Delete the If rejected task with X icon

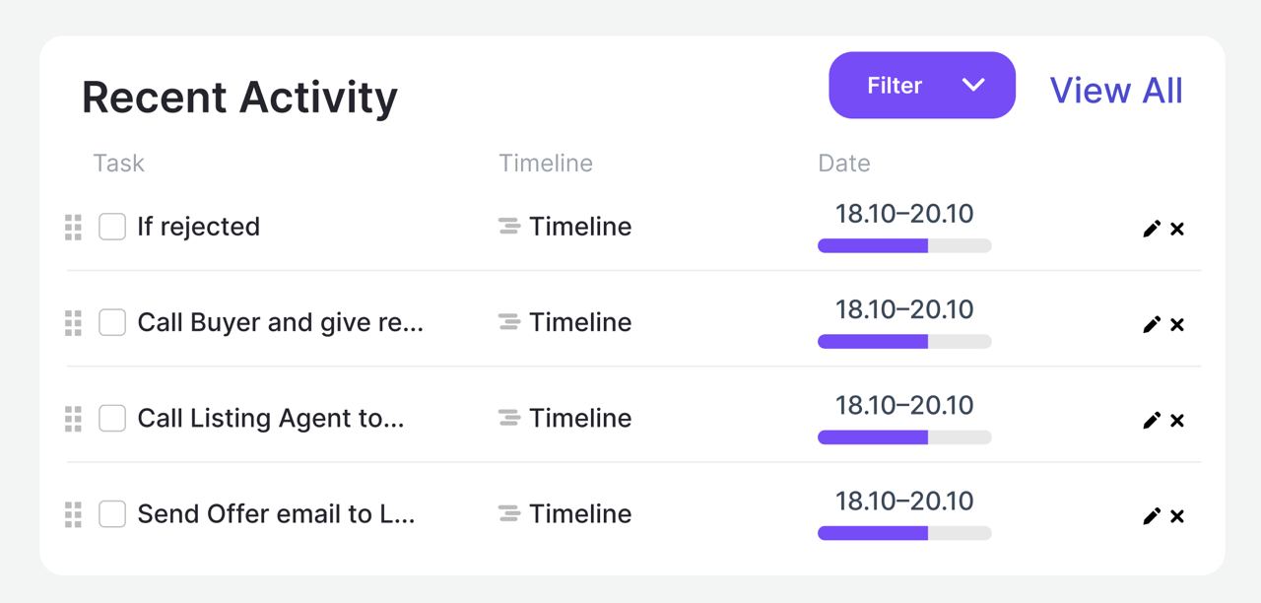(x=1177, y=229)
